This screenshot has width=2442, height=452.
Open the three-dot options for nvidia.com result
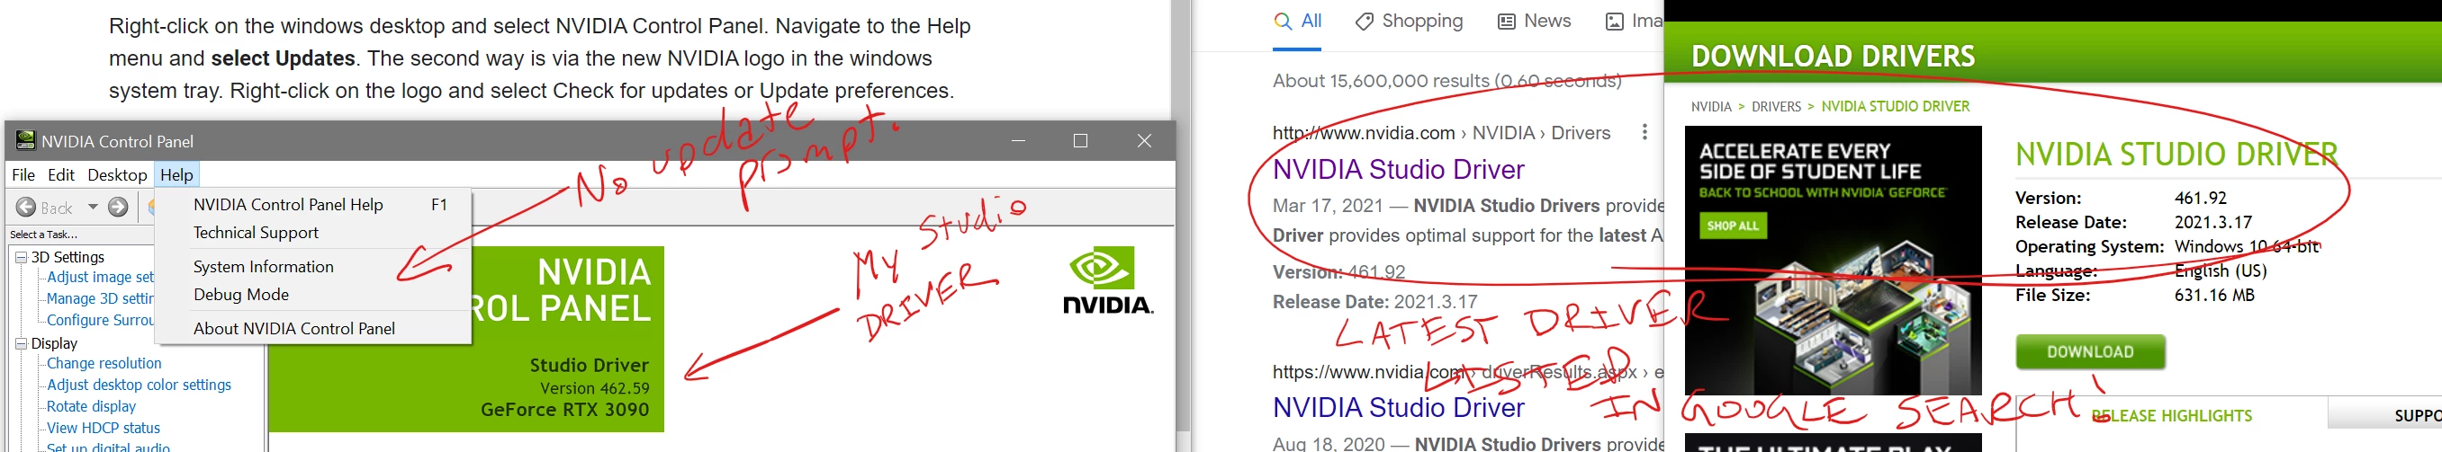[x=1645, y=132]
